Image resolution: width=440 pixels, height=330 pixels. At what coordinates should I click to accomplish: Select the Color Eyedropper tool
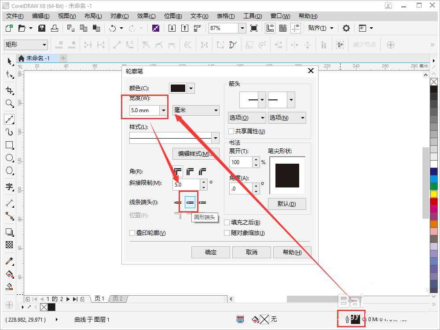tap(10, 260)
